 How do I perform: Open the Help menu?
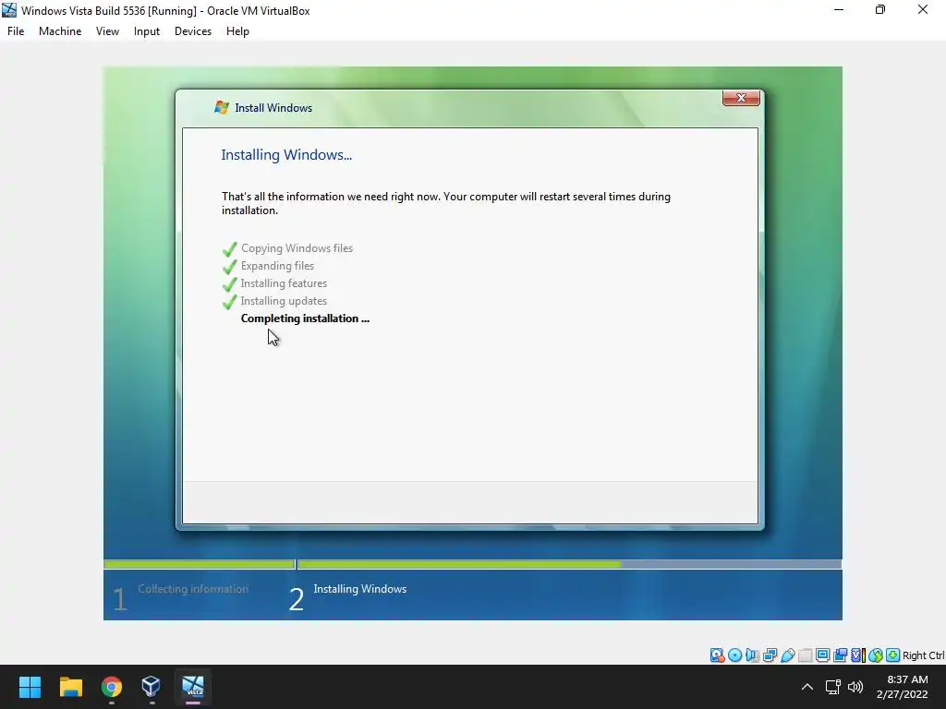pyautogui.click(x=237, y=31)
